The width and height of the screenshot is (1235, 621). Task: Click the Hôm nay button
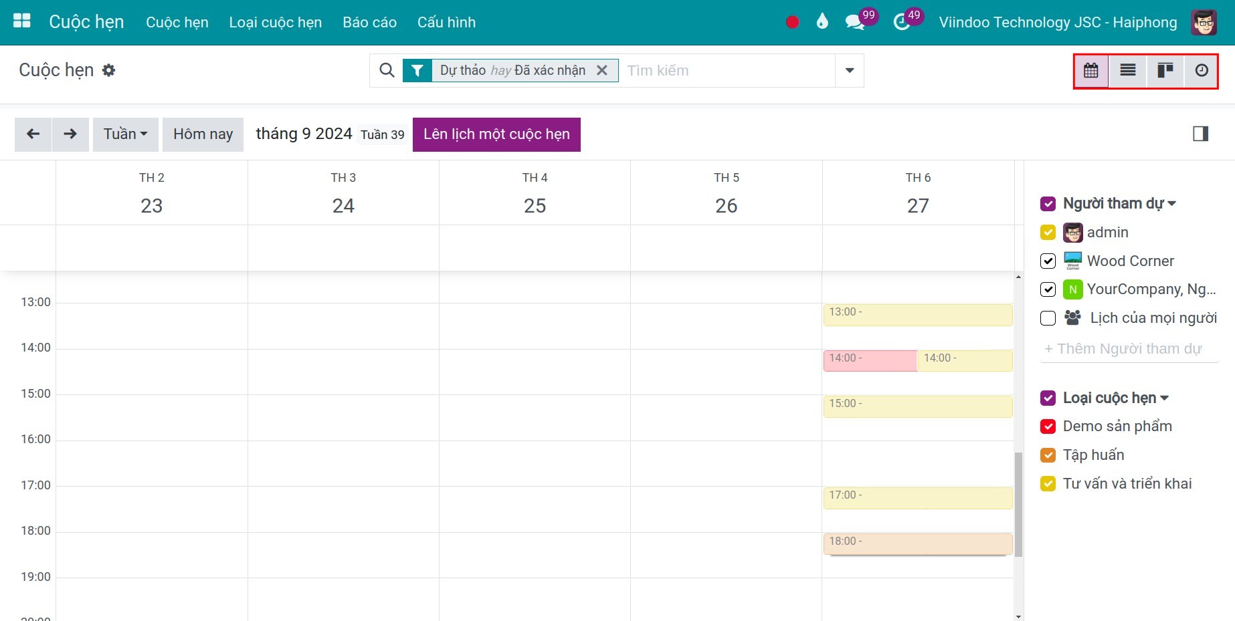[203, 134]
